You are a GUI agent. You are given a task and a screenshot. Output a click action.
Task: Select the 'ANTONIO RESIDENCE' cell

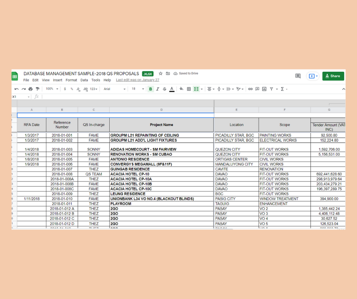coord(161,159)
